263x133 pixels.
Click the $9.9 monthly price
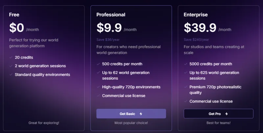[x=109, y=28]
